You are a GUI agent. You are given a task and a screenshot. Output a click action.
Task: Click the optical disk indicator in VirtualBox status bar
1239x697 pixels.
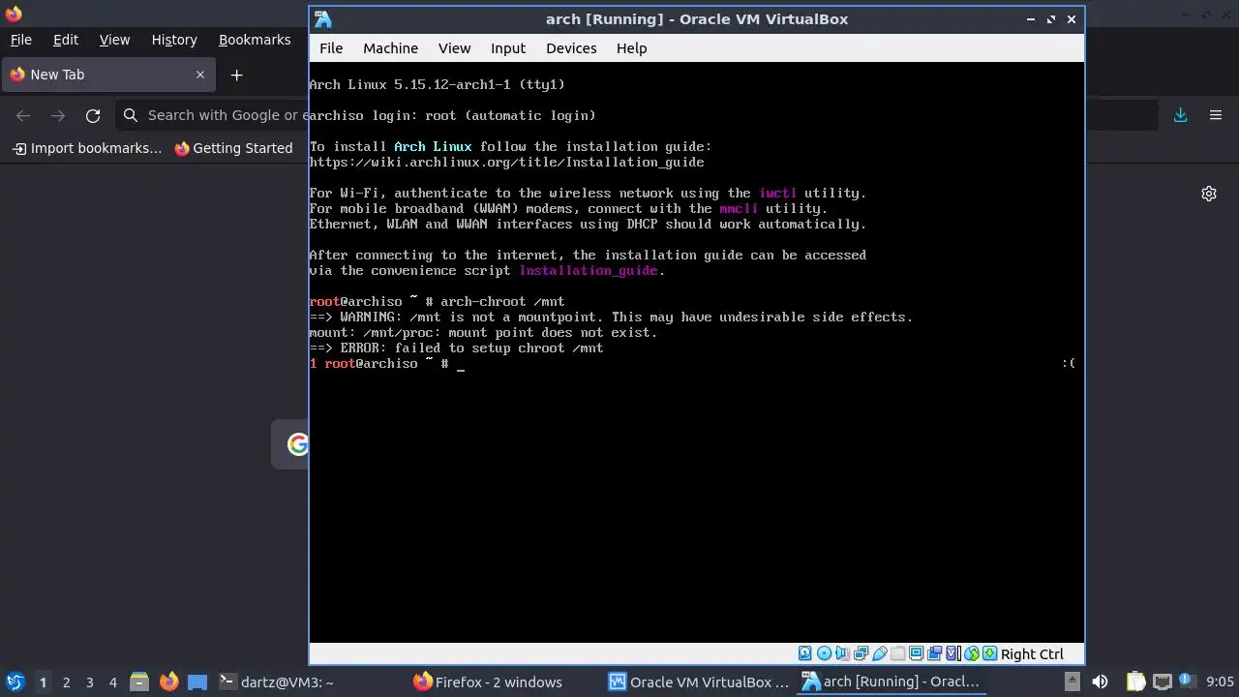(825, 653)
